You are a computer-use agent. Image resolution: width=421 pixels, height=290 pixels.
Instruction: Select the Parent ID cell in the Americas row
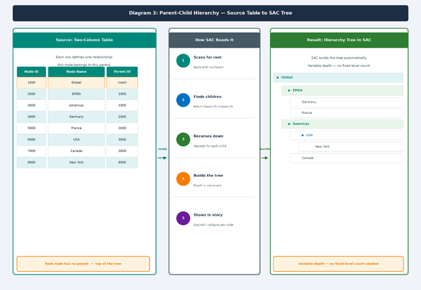tap(122, 105)
